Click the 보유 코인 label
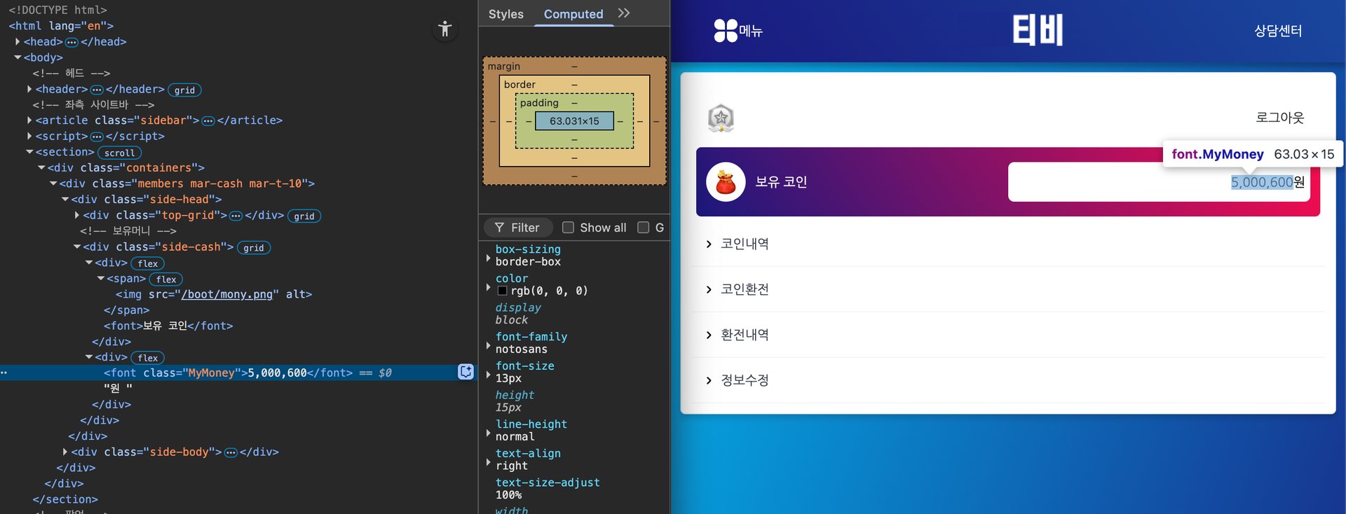The image size is (1346, 514). (x=781, y=182)
